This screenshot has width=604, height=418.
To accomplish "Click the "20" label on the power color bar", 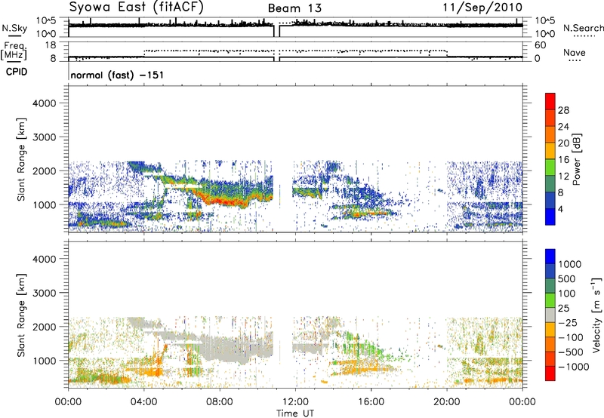I will (563, 143).
